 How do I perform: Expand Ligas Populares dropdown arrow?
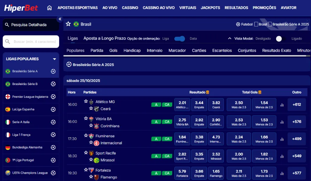(x=54, y=59)
